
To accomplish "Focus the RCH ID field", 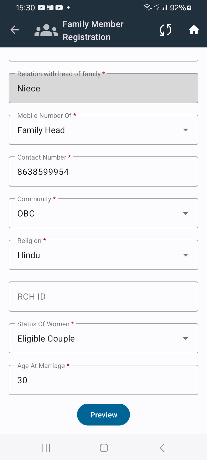I will (103, 297).
